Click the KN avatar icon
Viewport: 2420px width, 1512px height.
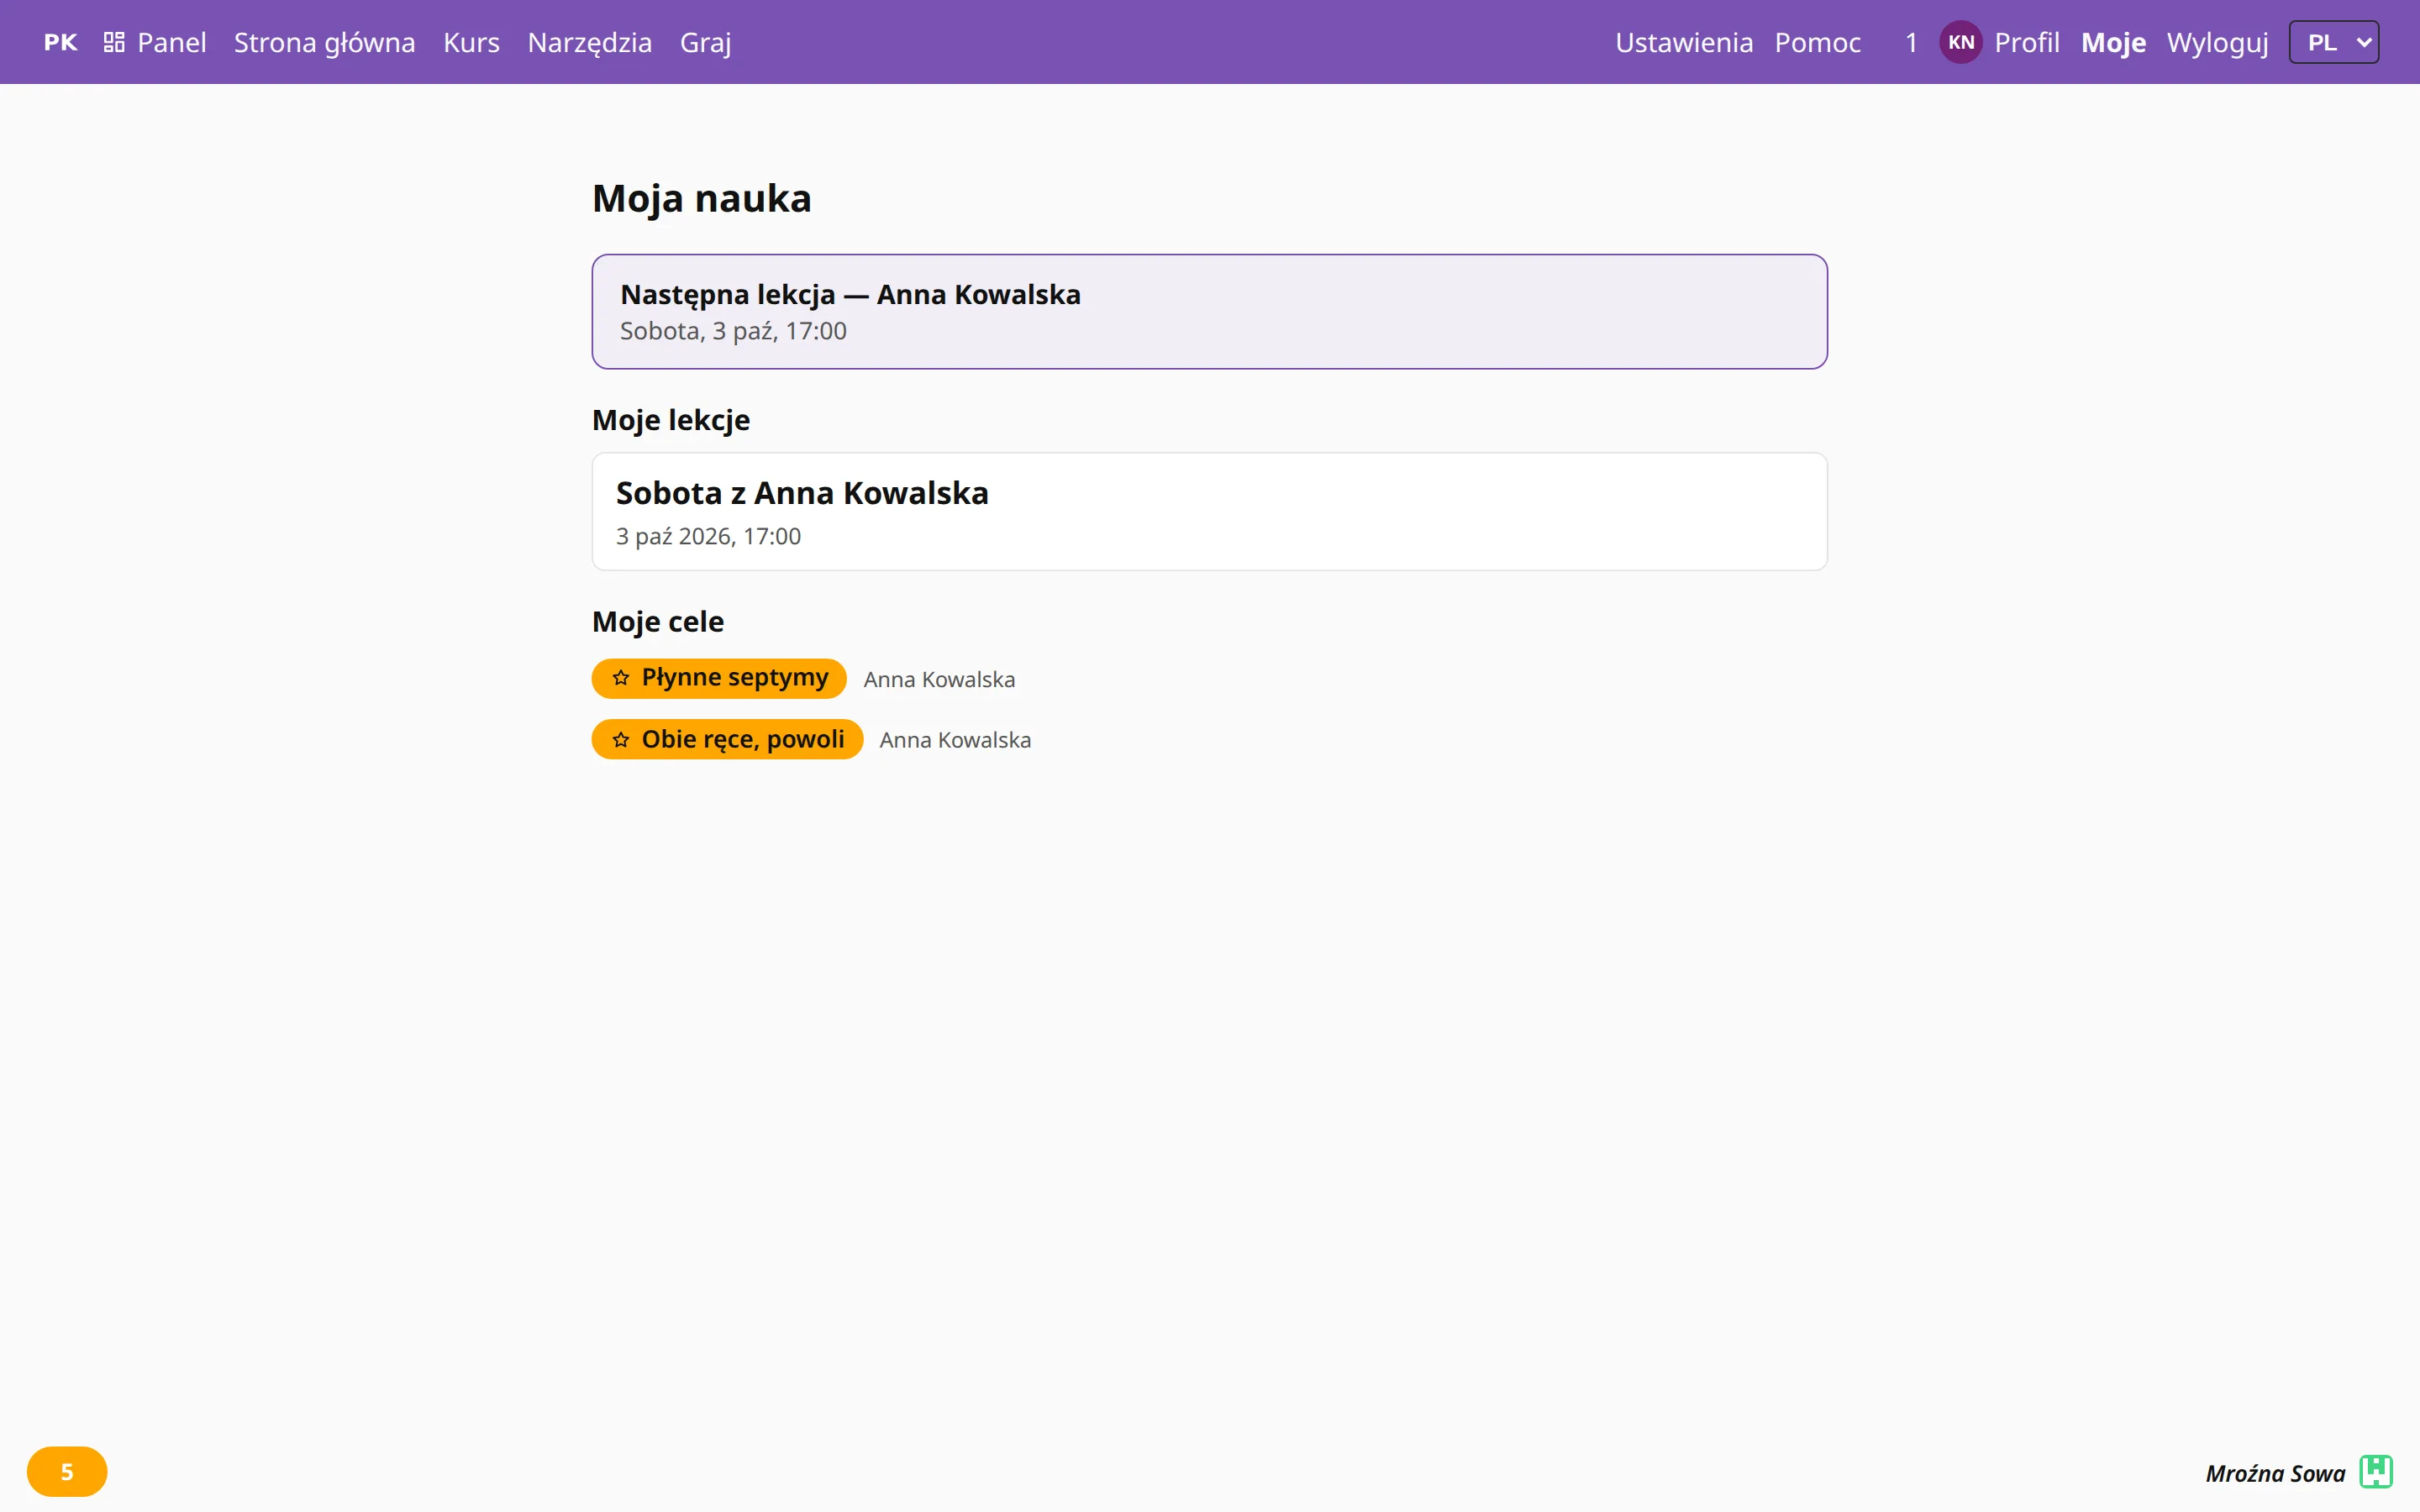tap(1960, 42)
